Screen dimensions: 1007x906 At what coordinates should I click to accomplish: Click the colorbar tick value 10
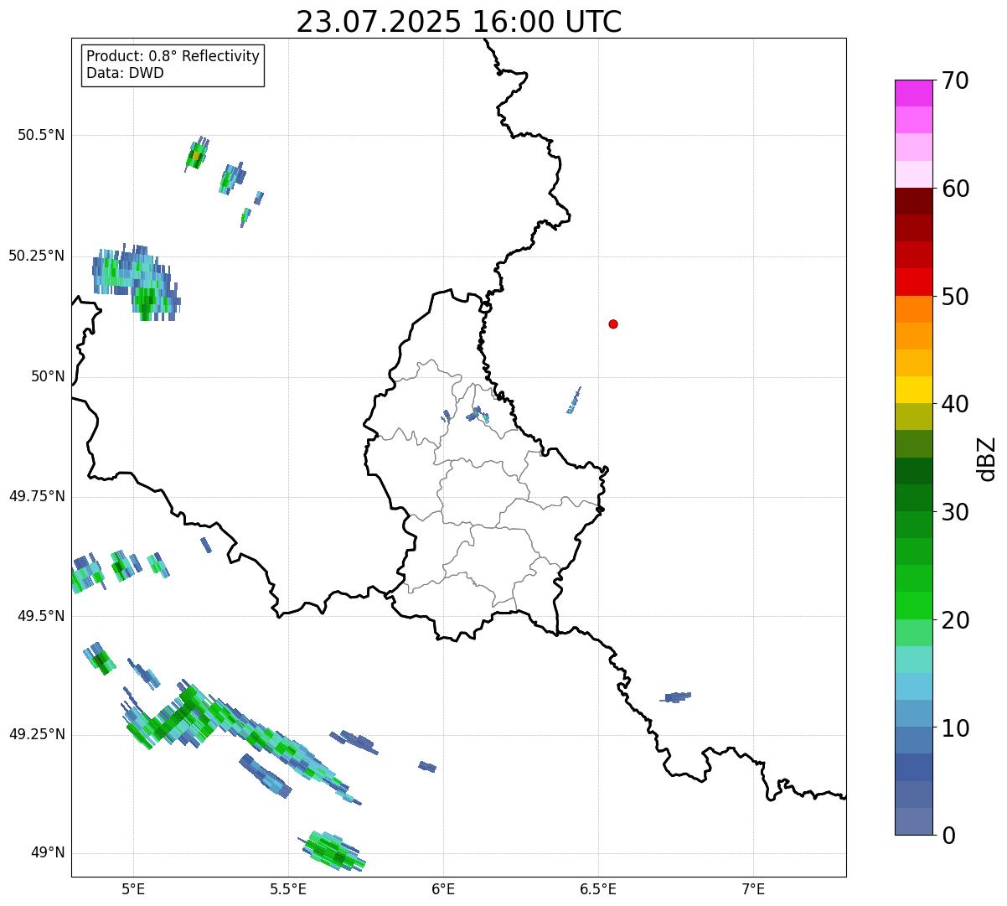point(955,727)
